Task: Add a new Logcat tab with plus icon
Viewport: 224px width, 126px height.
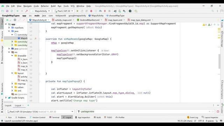Action: pos(28,105)
